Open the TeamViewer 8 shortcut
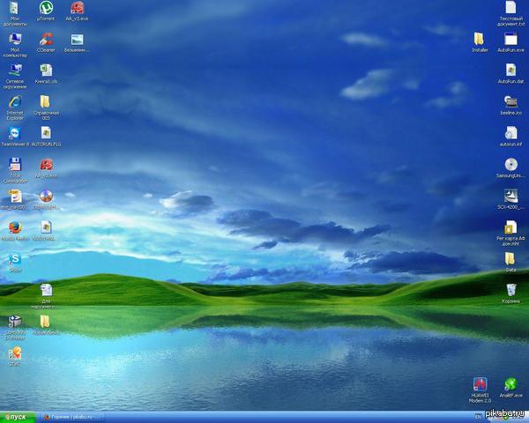This screenshot has width=529, height=423. point(15,132)
